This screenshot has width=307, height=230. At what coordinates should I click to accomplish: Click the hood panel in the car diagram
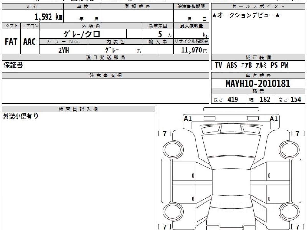point(231,146)
